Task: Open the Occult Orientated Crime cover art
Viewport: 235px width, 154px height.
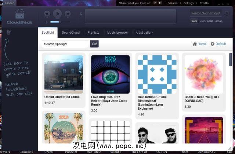Action: 64,74
